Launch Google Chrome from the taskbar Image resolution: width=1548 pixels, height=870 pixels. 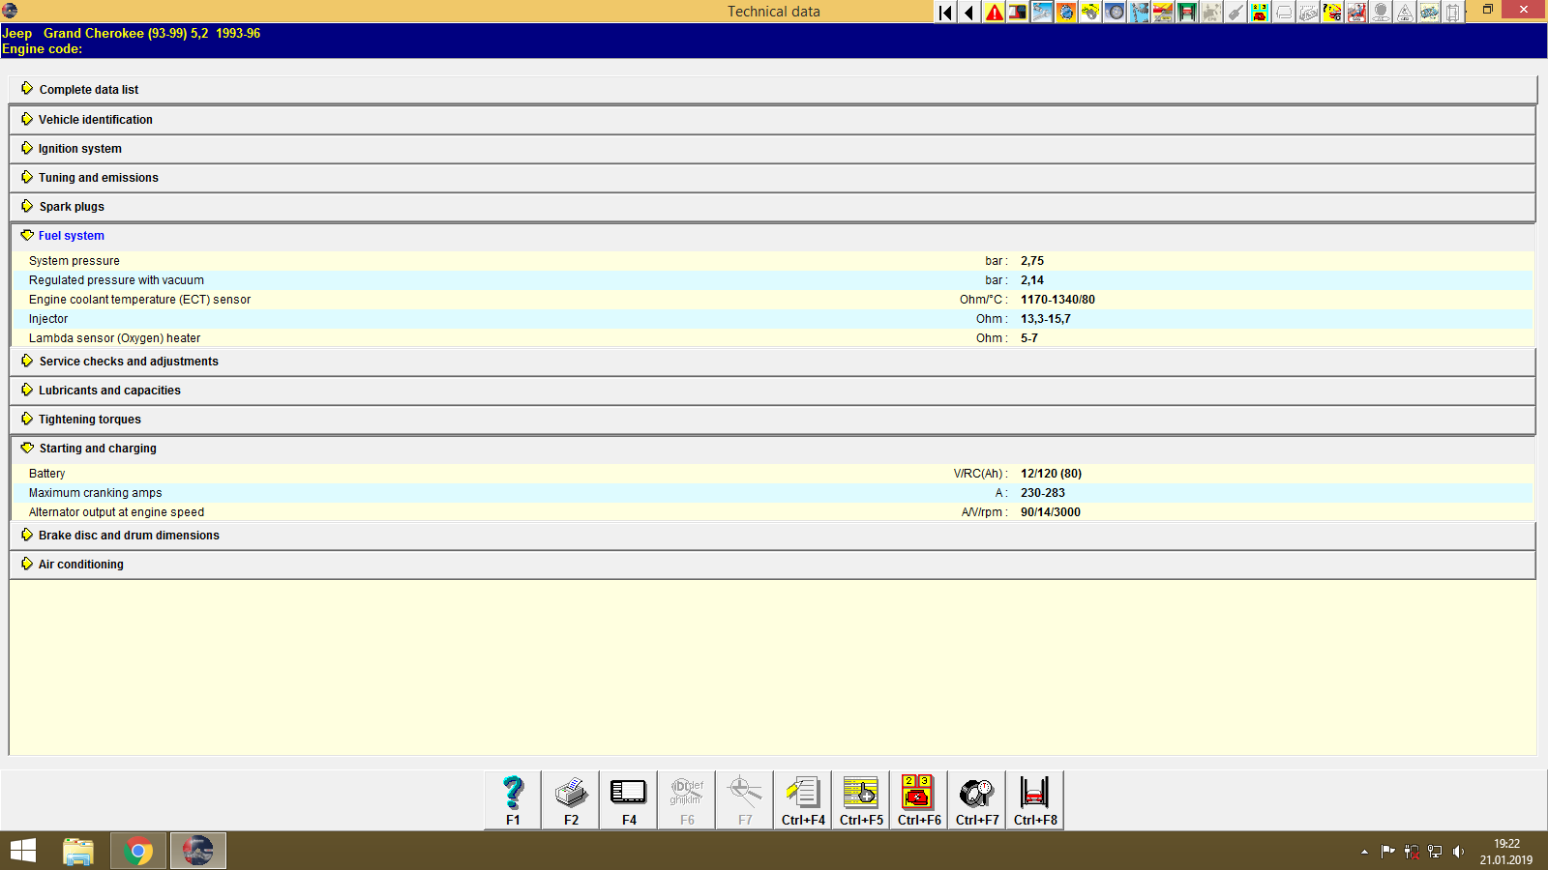coord(137,851)
